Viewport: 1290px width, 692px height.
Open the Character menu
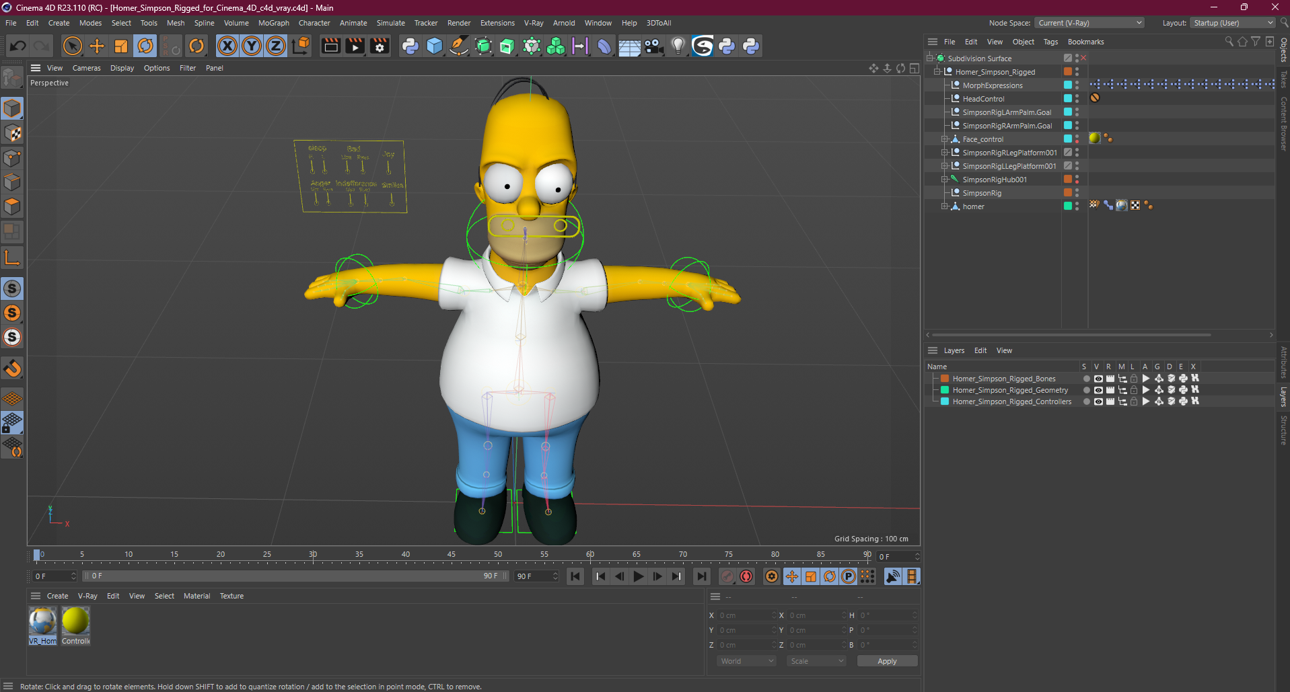coord(314,23)
